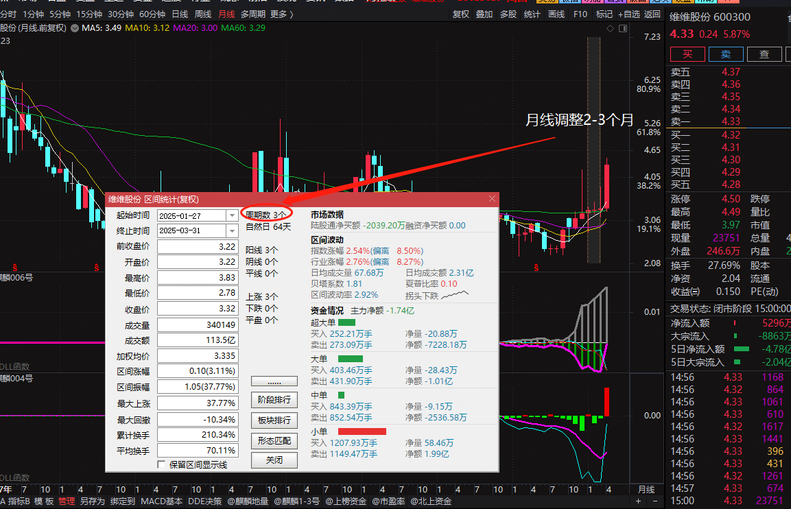Screen dimensions: 791x509
Task: Switch to the 1分钟 period tab
Action: [x=33, y=14]
